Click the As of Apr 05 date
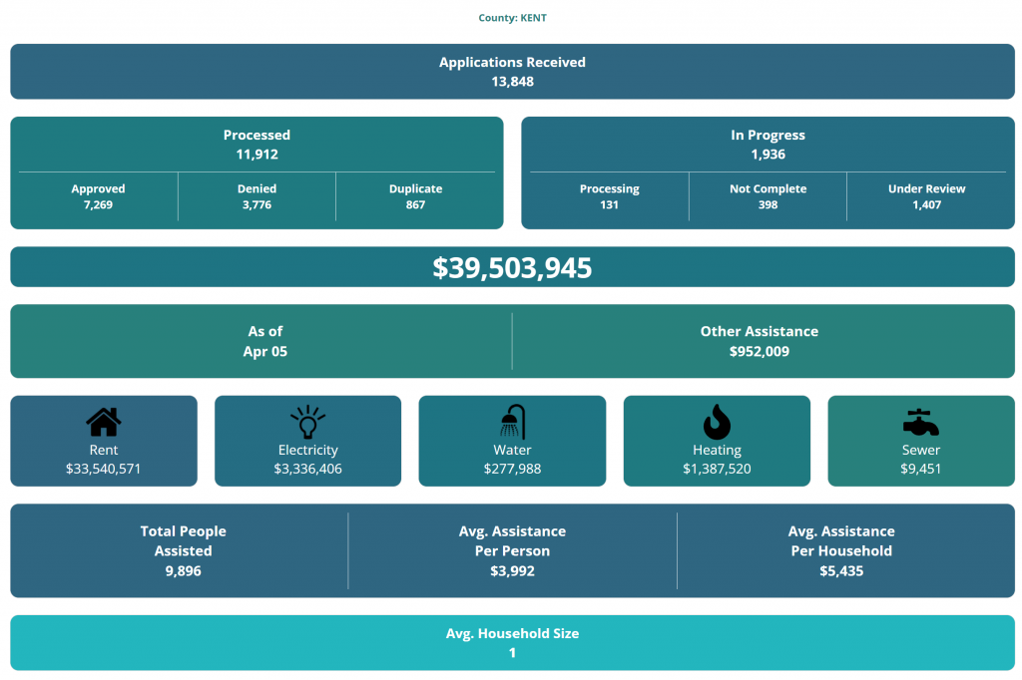 pos(264,341)
